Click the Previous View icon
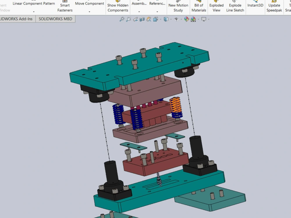The width and height of the screenshot is (291, 218). (135, 19)
